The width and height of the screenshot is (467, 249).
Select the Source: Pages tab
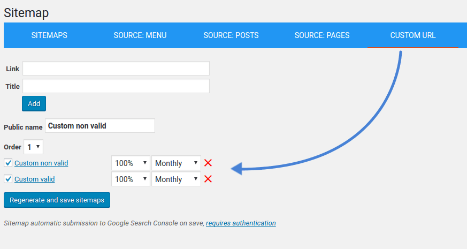322,35
